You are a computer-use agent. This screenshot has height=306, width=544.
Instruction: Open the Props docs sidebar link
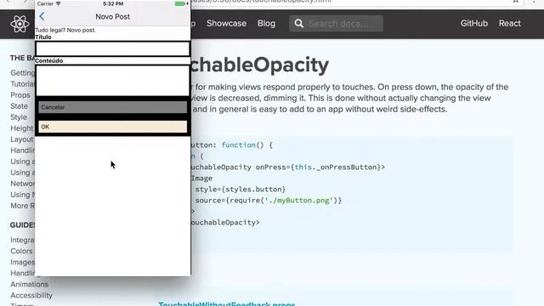pos(20,95)
